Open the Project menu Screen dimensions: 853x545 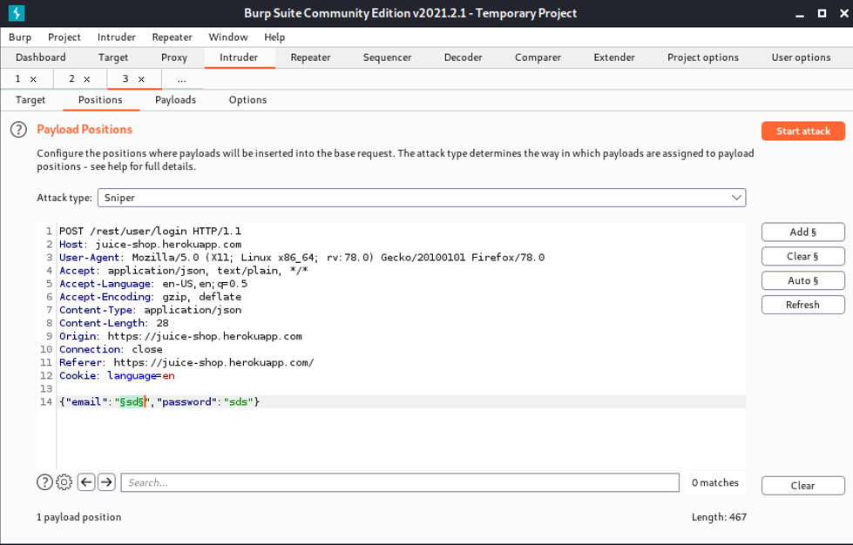coord(64,37)
